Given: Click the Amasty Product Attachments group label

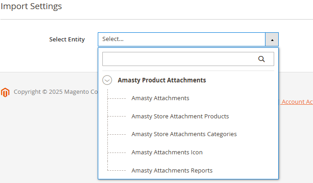Looking at the screenshot, I should click(x=162, y=80).
